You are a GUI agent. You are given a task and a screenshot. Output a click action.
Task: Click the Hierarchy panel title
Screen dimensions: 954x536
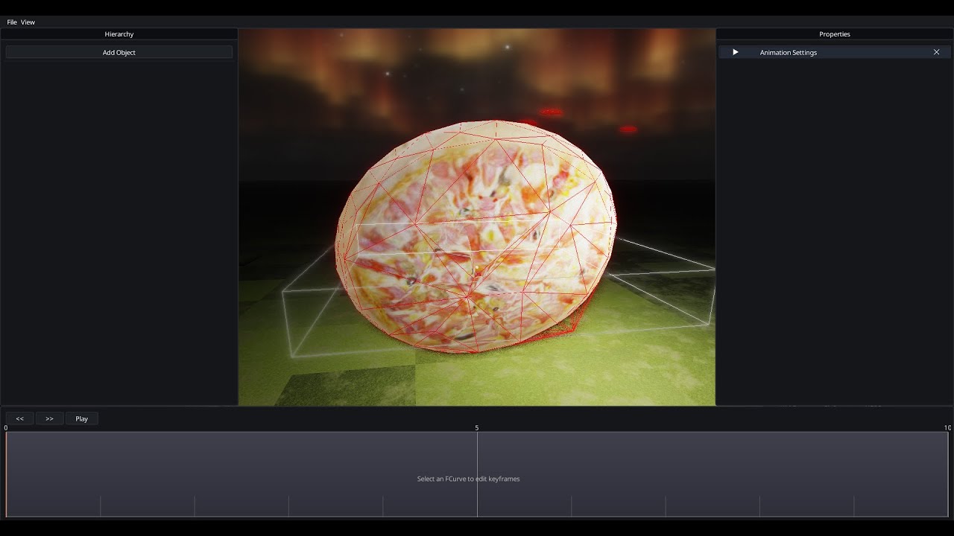click(x=119, y=34)
